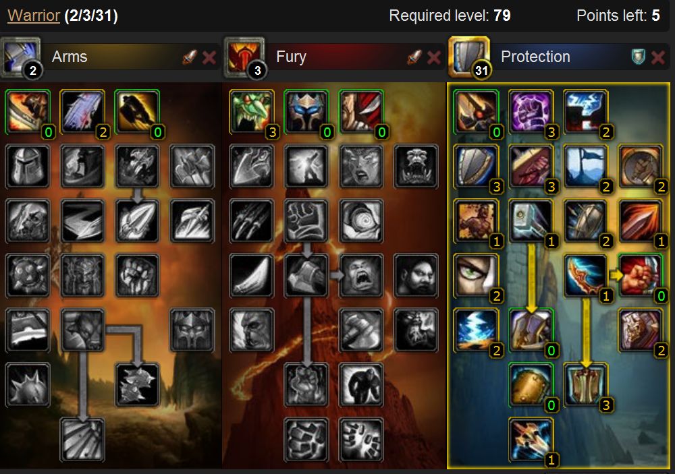Click the winged helmet talent in the Fury first row

306,111
